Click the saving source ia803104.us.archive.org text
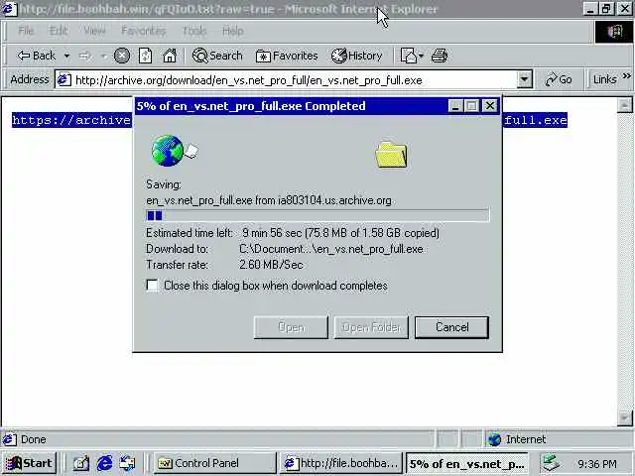 [334, 200]
